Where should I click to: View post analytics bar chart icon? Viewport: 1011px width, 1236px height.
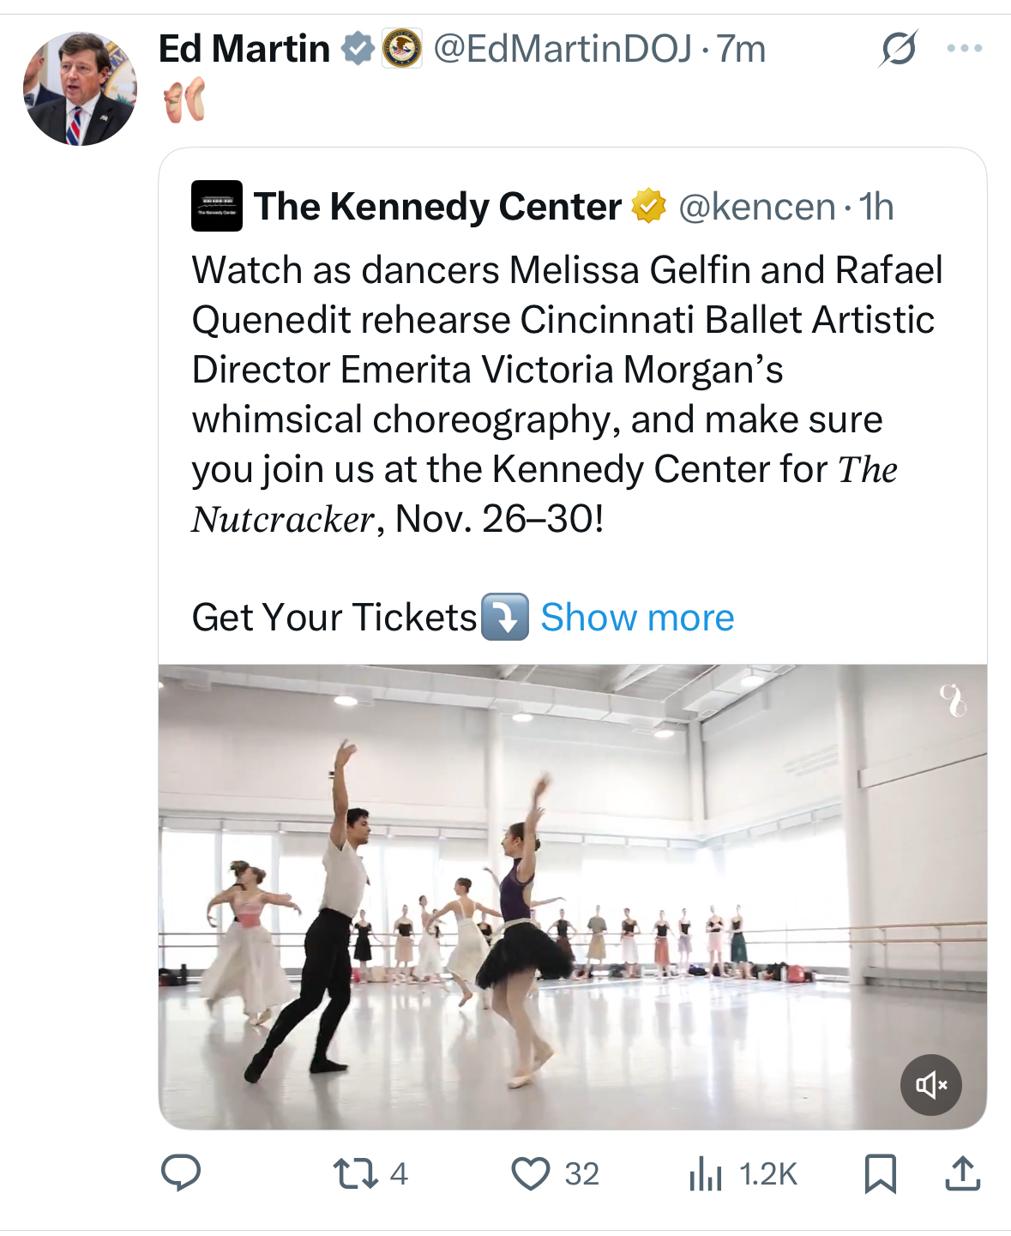point(706,1173)
